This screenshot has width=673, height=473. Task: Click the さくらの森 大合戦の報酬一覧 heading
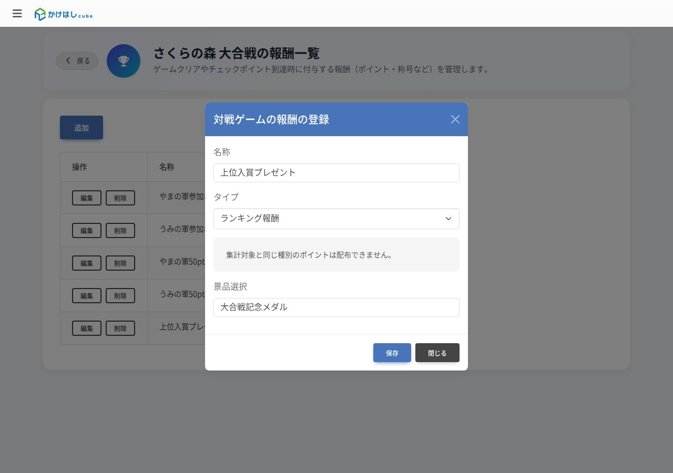237,53
